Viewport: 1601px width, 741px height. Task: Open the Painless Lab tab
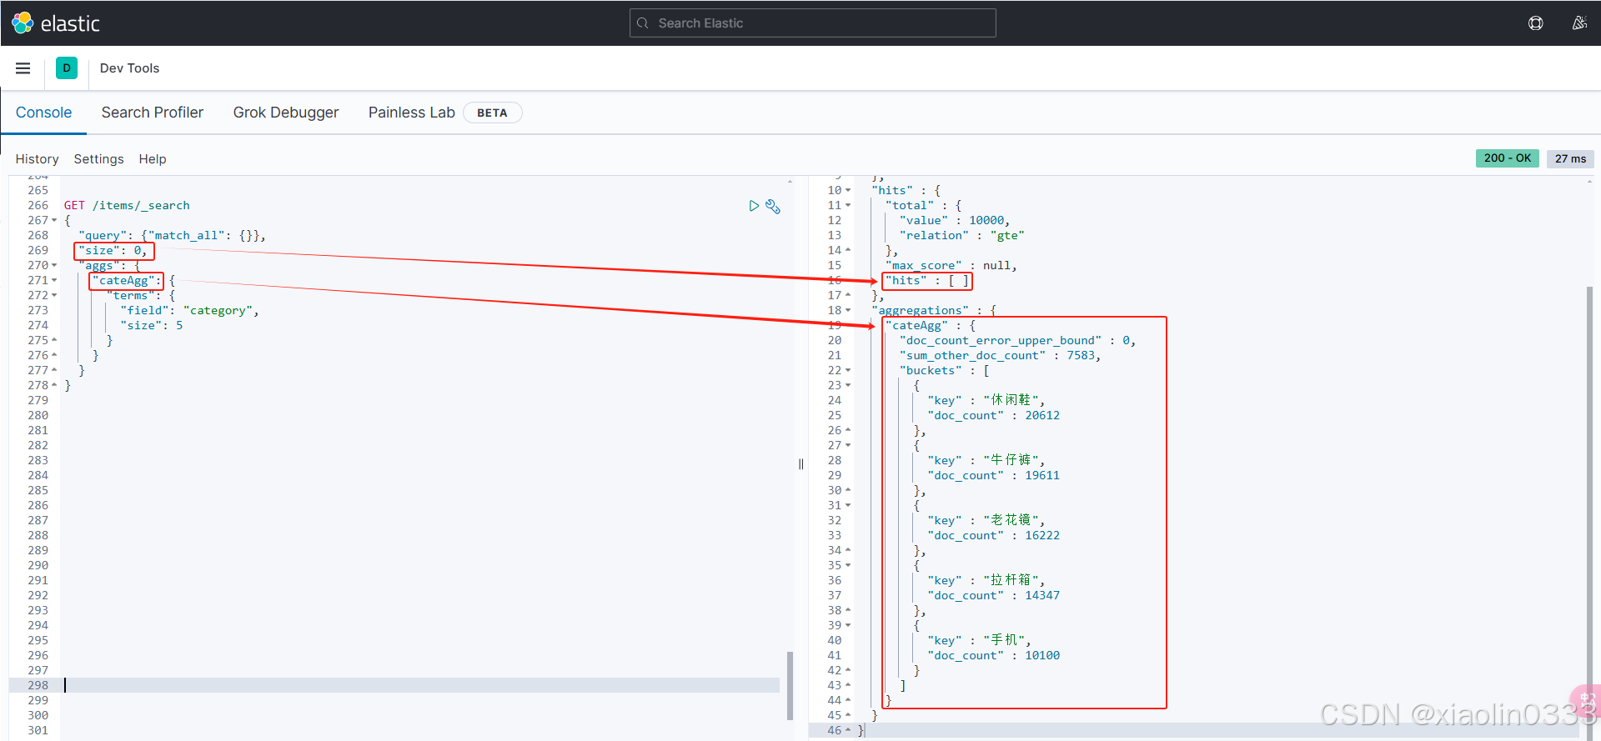coord(412,113)
